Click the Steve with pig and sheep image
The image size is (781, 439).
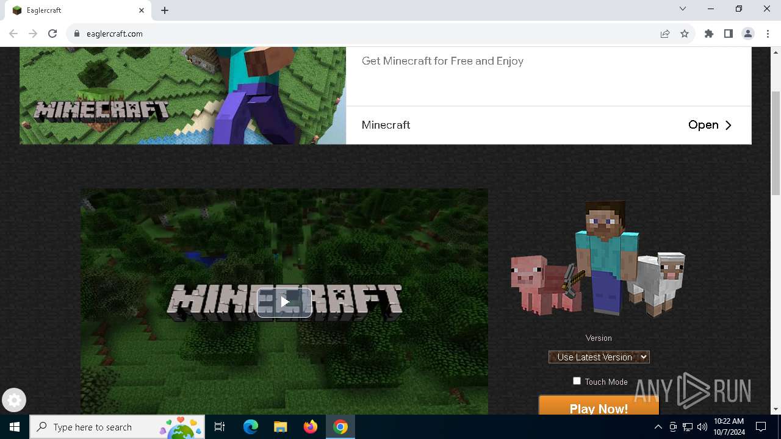tap(598, 259)
